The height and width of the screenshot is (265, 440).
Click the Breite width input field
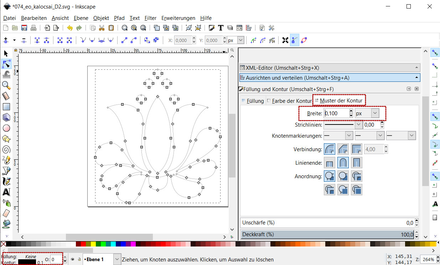pos(336,113)
